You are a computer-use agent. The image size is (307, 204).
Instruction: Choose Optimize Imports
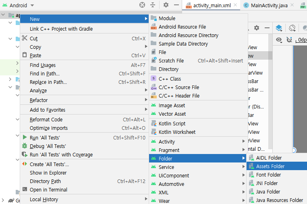tap(84, 128)
